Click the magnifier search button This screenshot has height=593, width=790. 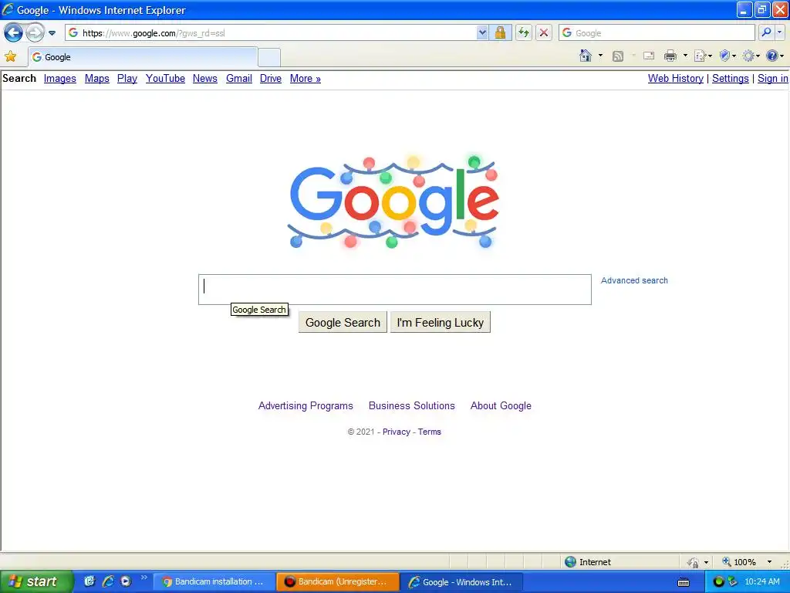pos(766,32)
